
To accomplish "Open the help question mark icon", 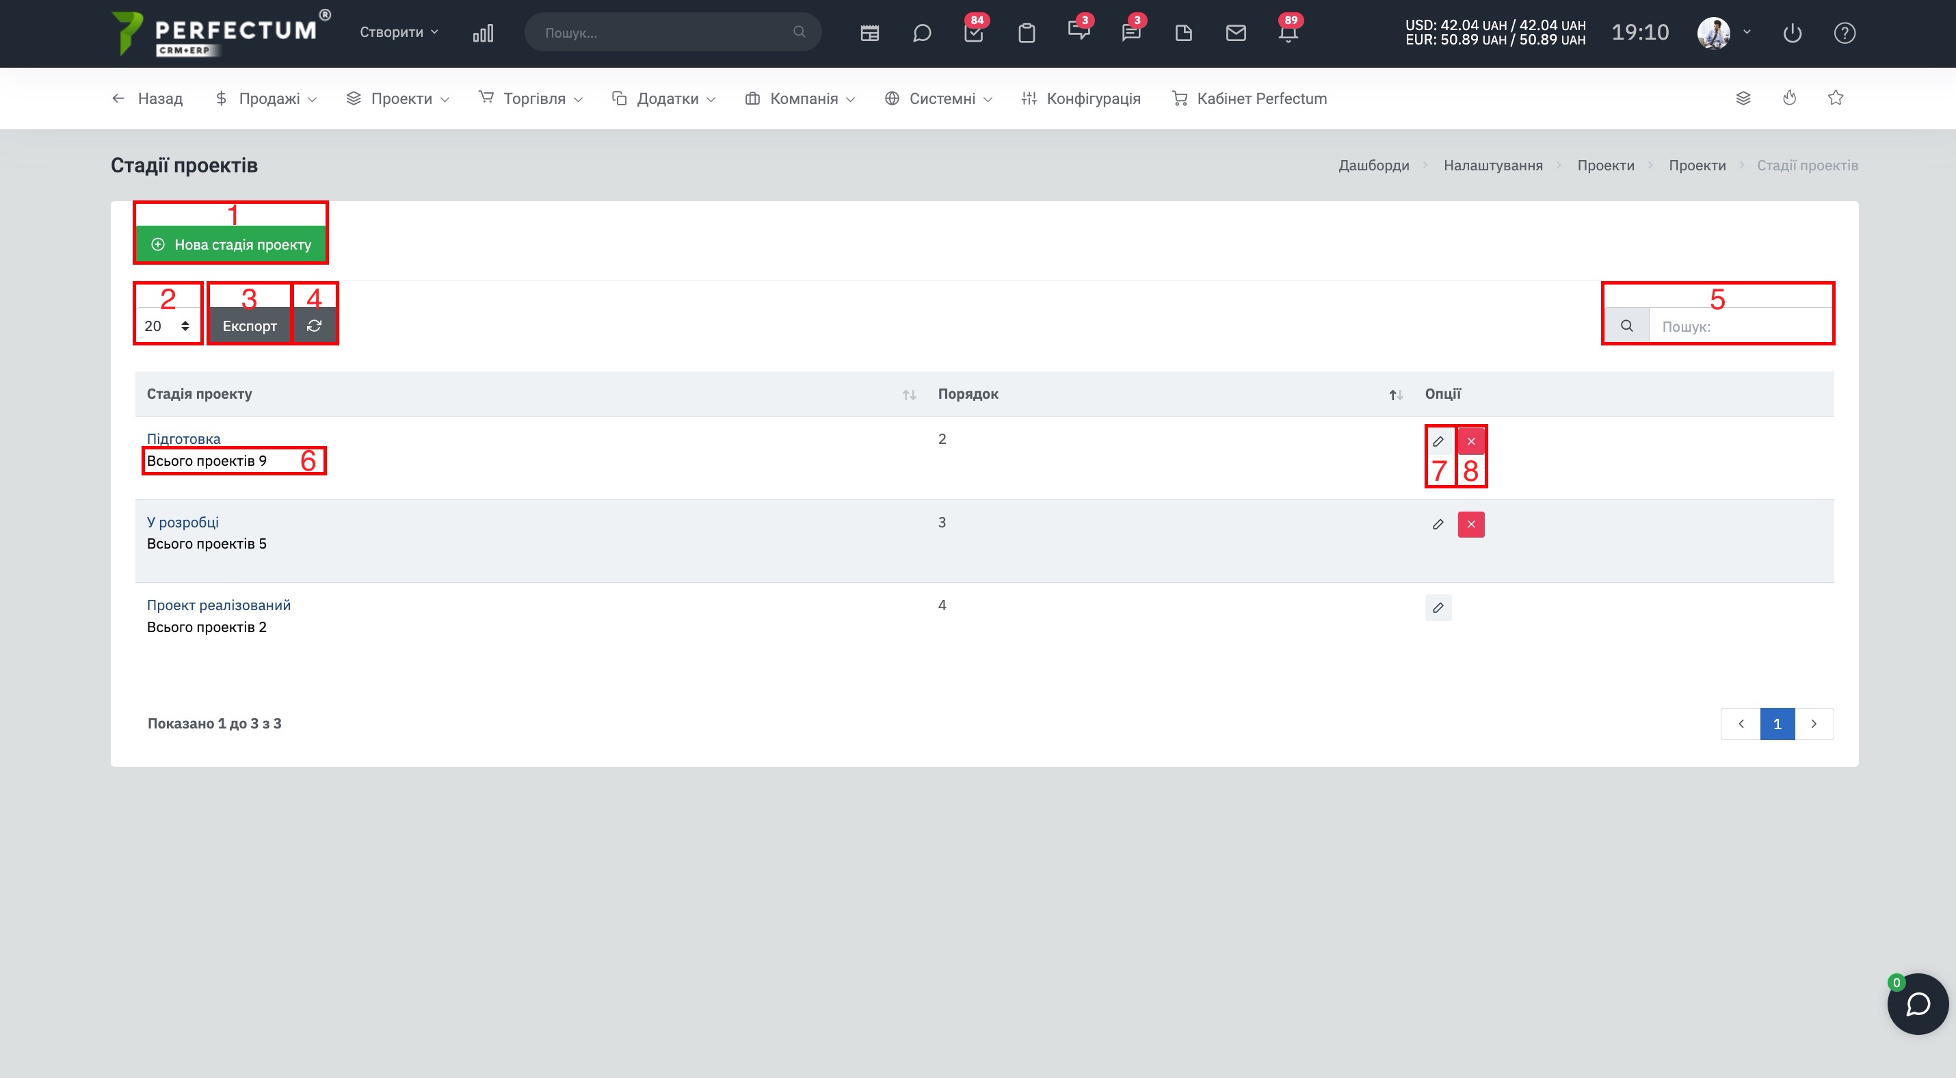I will point(1845,33).
